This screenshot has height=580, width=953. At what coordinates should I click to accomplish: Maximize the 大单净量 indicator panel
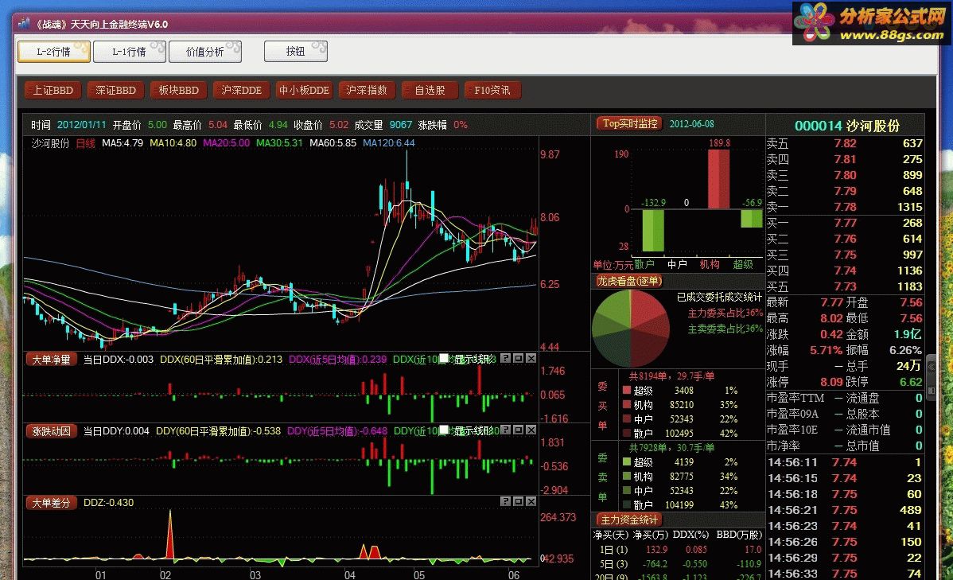click(x=519, y=358)
